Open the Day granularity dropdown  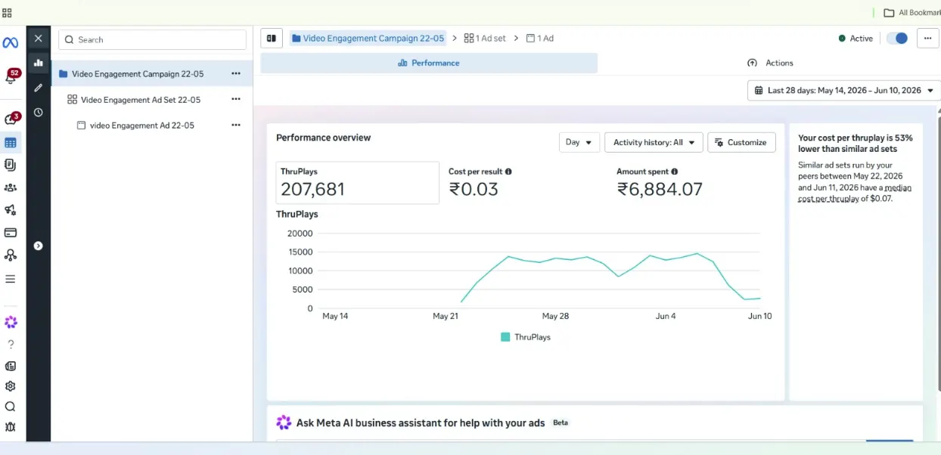coord(579,142)
